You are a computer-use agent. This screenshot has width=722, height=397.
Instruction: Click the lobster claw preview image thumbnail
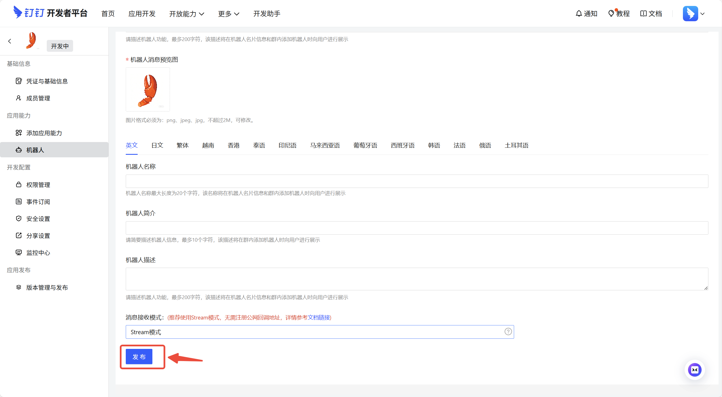(x=148, y=89)
